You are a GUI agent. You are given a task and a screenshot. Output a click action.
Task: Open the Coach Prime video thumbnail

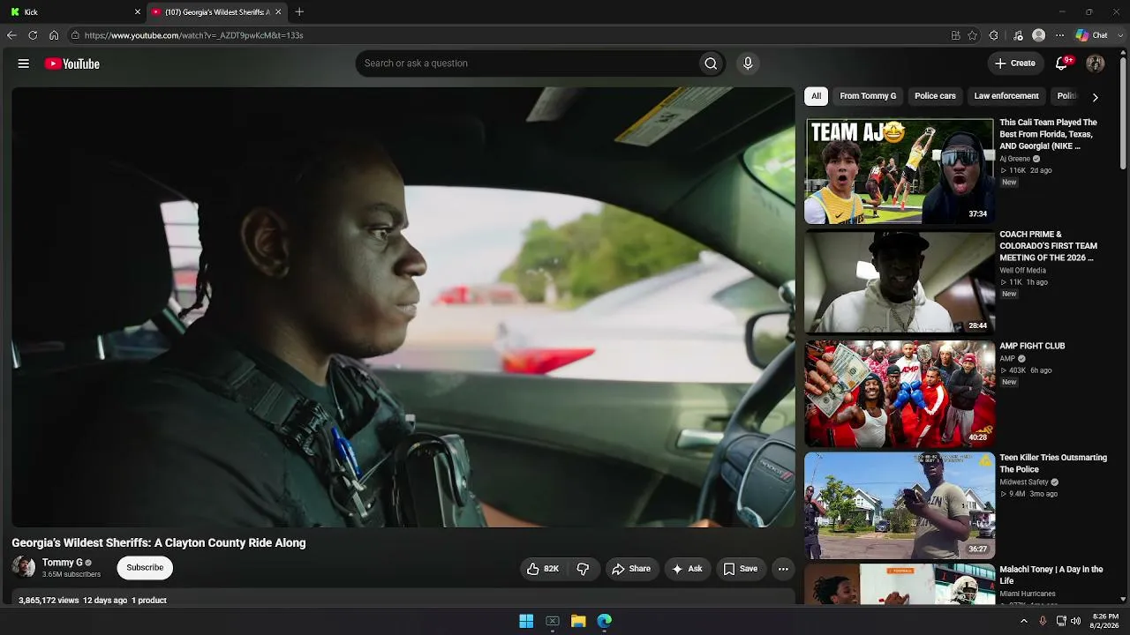coord(900,282)
